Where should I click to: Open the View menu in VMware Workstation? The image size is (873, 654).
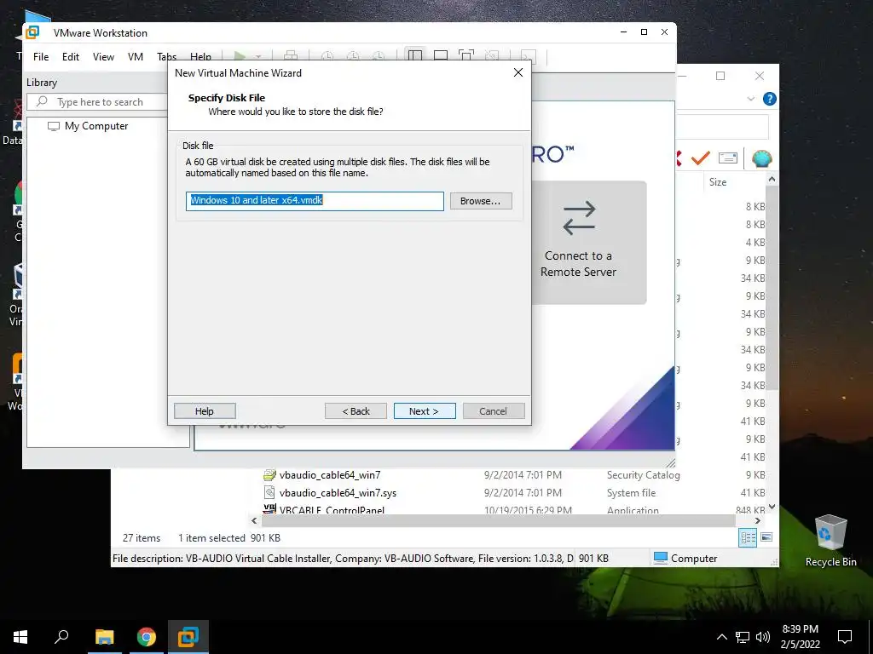pyautogui.click(x=103, y=57)
